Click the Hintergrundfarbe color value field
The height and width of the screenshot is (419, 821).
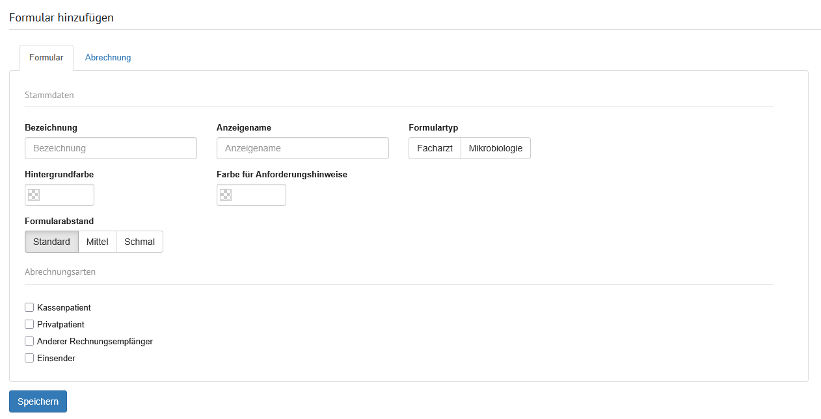click(x=66, y=195)
